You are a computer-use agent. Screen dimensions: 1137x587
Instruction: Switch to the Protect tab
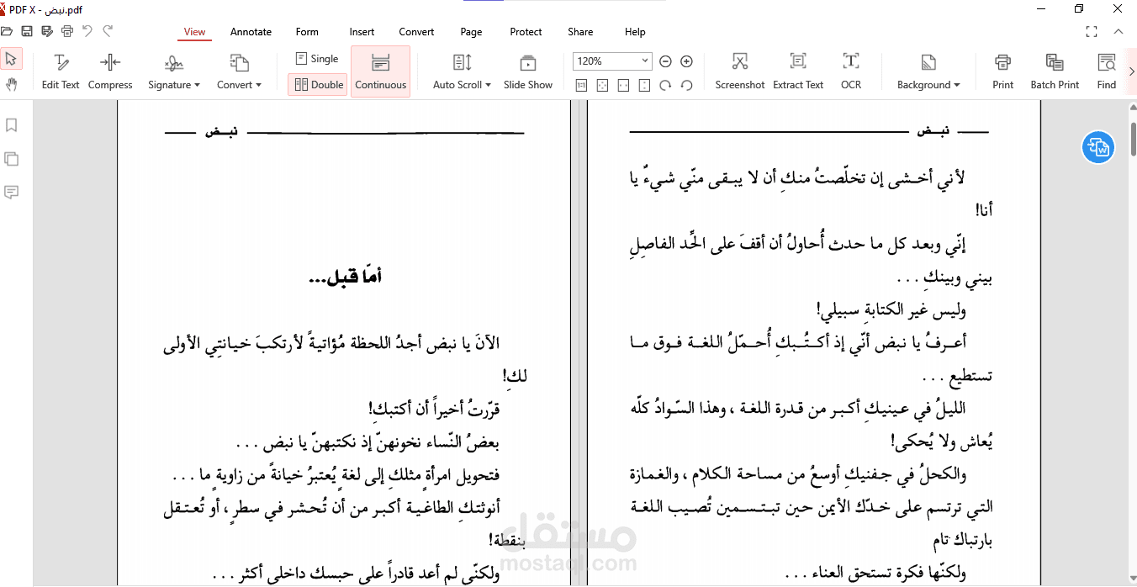[526, 32]
